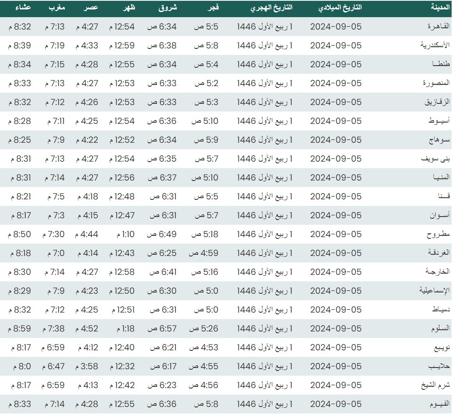Click the 8:59 م Isha time for السلوم
The width and height of the screenshot is (452, 416).
(20, 329)
